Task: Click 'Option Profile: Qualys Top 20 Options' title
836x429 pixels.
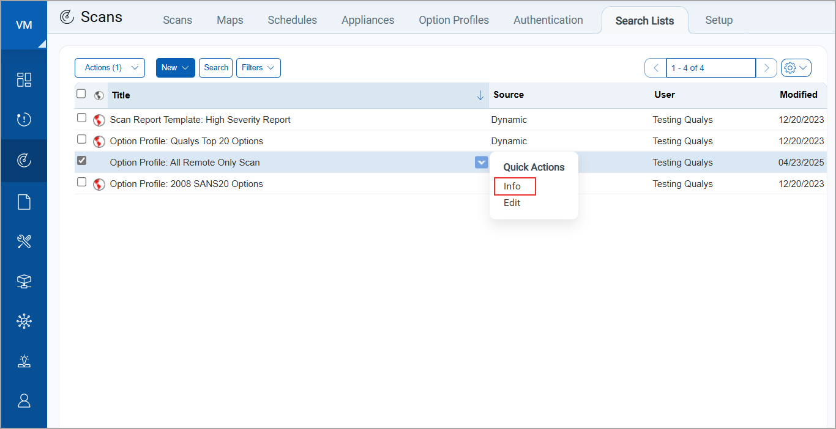Action: 187,141
